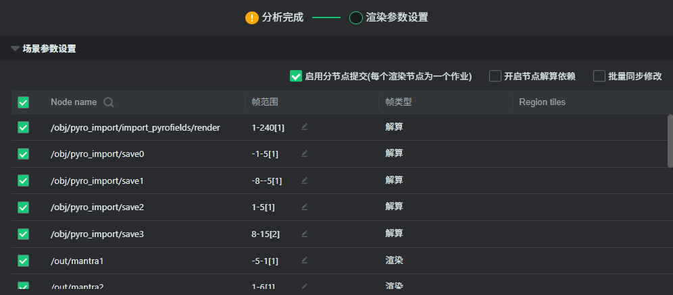Edit frame range for import_pyrofields/render node
The height and width of the screenshot is (295, 673).
pos(305,127)
